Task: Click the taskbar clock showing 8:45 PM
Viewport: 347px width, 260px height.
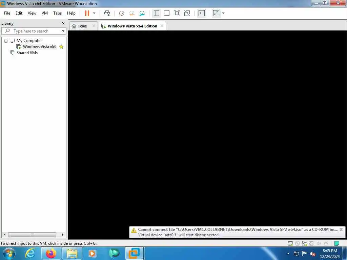Action: 330,254
